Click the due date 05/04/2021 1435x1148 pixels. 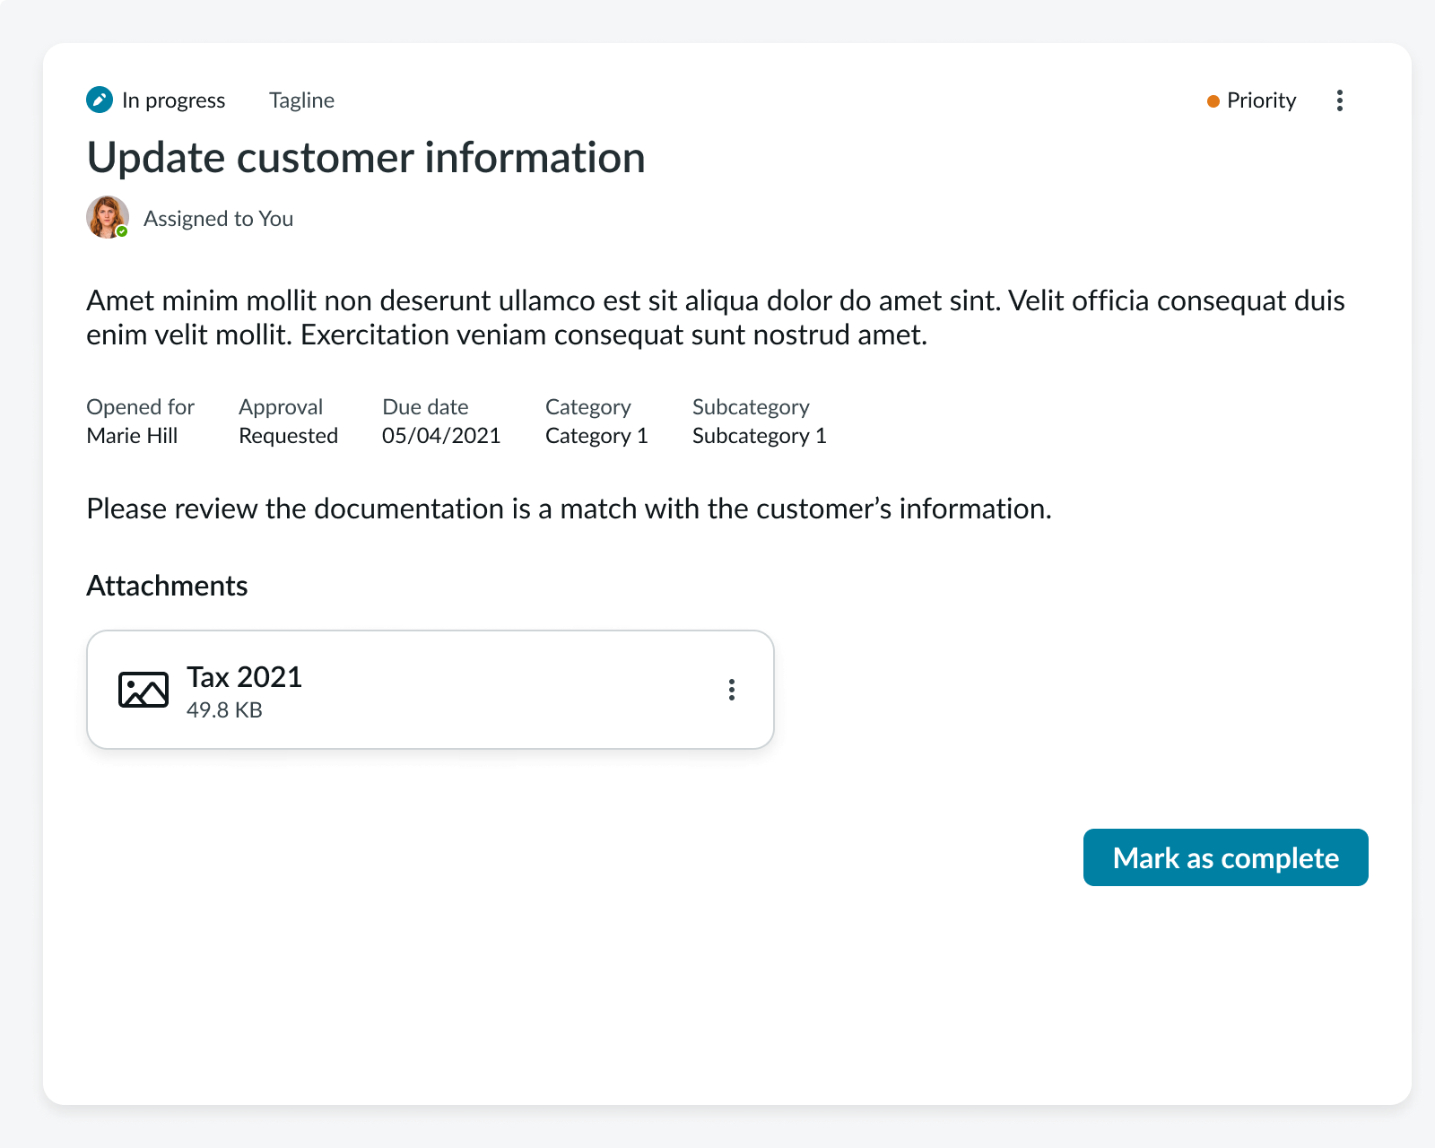click(441, 436)
